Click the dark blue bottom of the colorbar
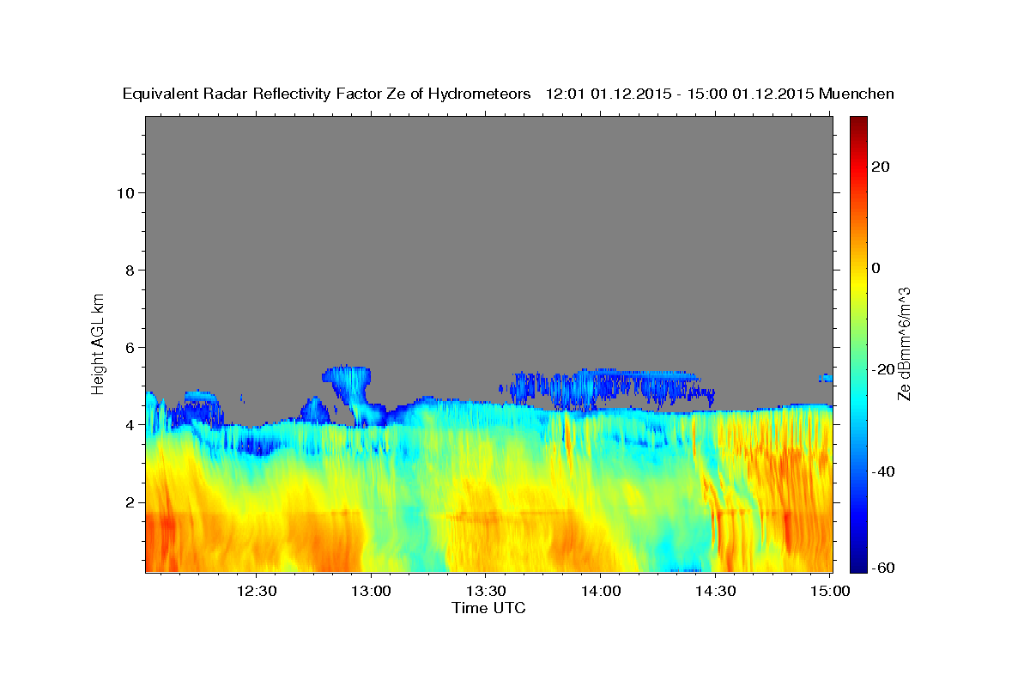This screenshot has height=687, width=1030. pyautogui.click(x=857, y=565)
